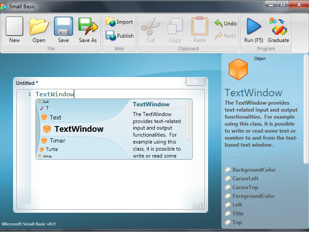The height and width of the screenshot is (232, 309).
Task: Place cursor in code editor line 1
Action: [x=118, y=94]
